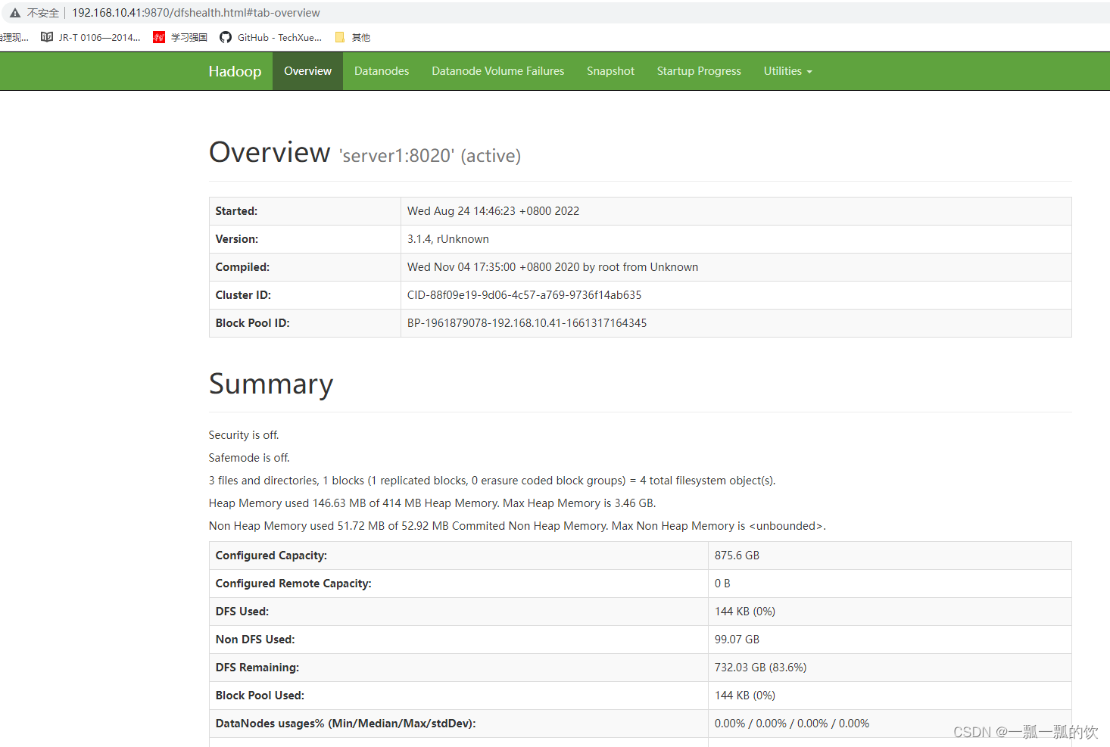The width and height of the screenshot is (1110, 747).
Task: Click the Non Heap Memory used line
Action: pos(517,526)
